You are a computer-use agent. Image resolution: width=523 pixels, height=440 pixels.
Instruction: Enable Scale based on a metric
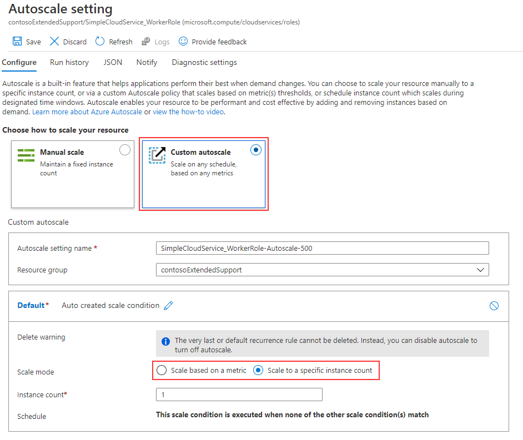pos(162,370)
